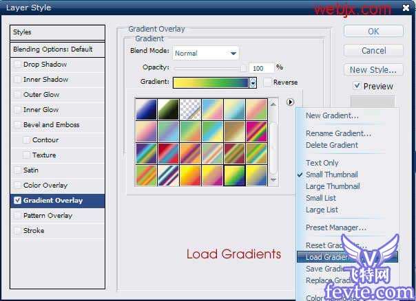
Task: Collapse the gradient picker dropdown arrow
Action: (253, 83)
